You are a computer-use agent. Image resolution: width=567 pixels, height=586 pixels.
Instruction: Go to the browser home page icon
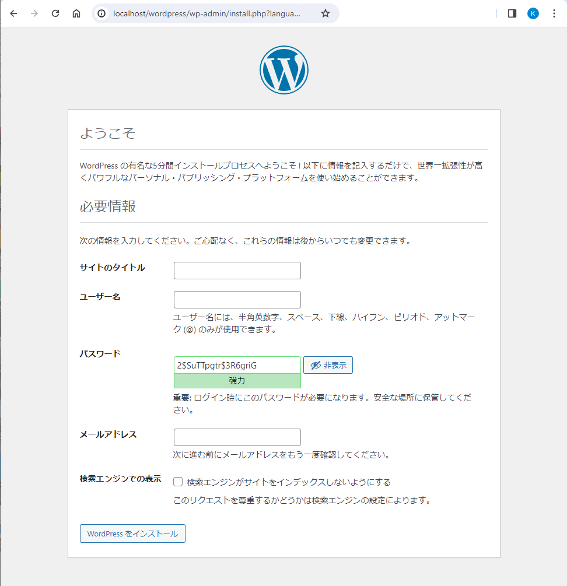76,13
